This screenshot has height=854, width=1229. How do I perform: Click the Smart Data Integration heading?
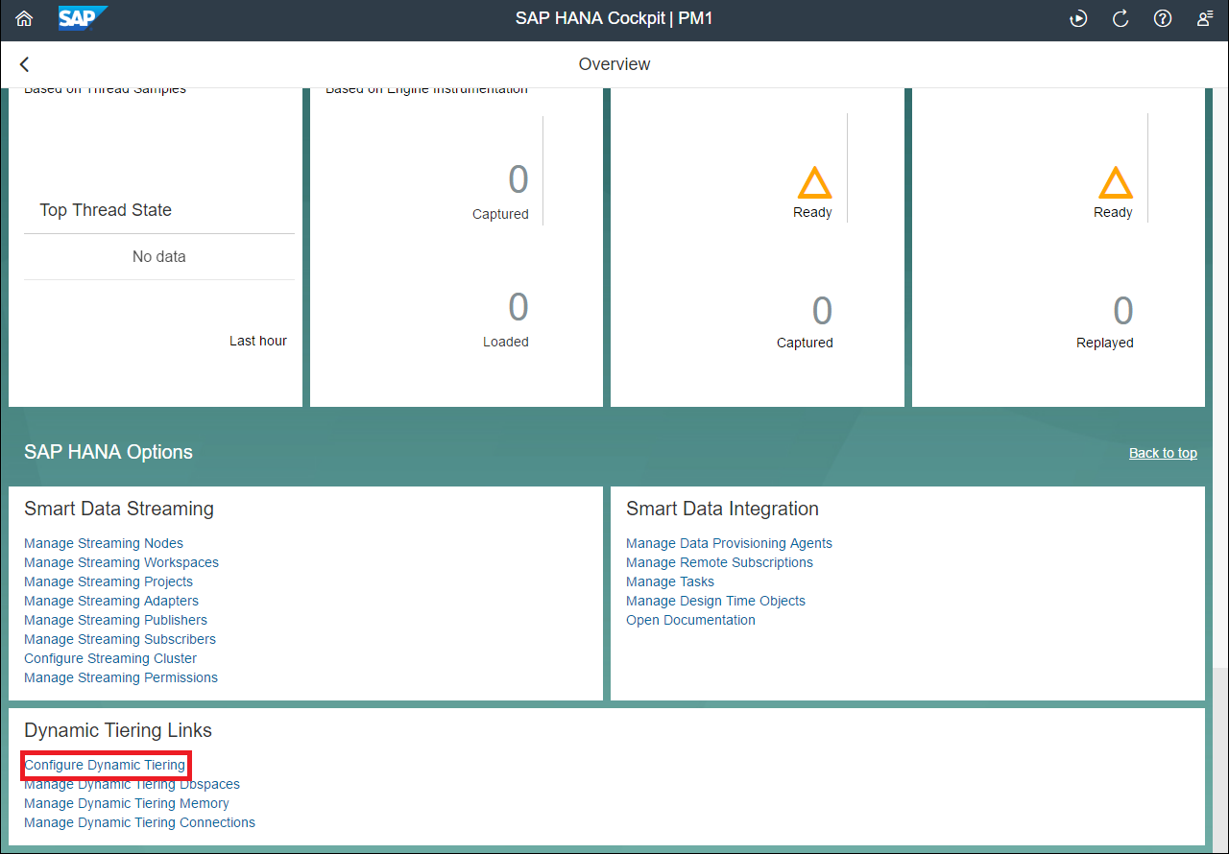(722, 509)
